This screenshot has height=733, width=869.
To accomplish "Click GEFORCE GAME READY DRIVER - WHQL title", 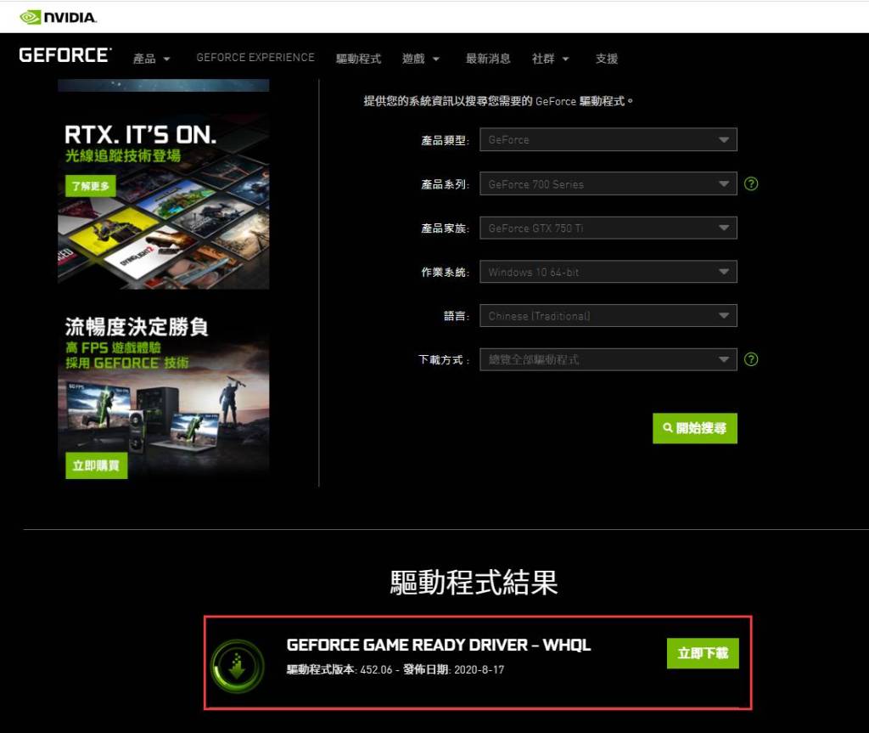I will point(439,645).
